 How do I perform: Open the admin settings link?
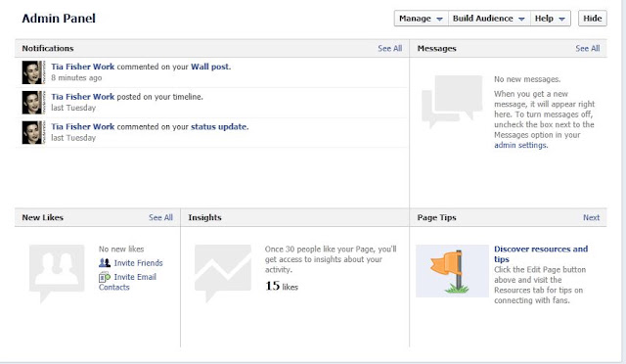click(x=521, y=145)
